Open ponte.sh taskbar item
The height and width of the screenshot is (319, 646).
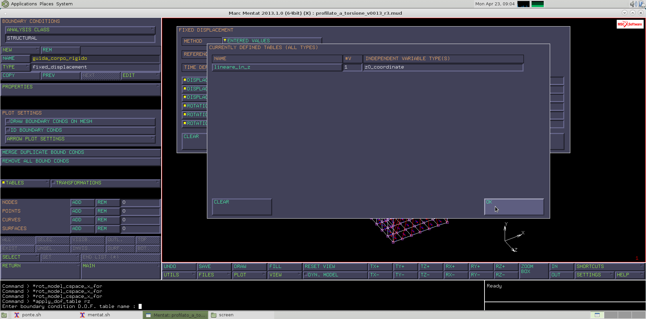click(x=28, y=315)
